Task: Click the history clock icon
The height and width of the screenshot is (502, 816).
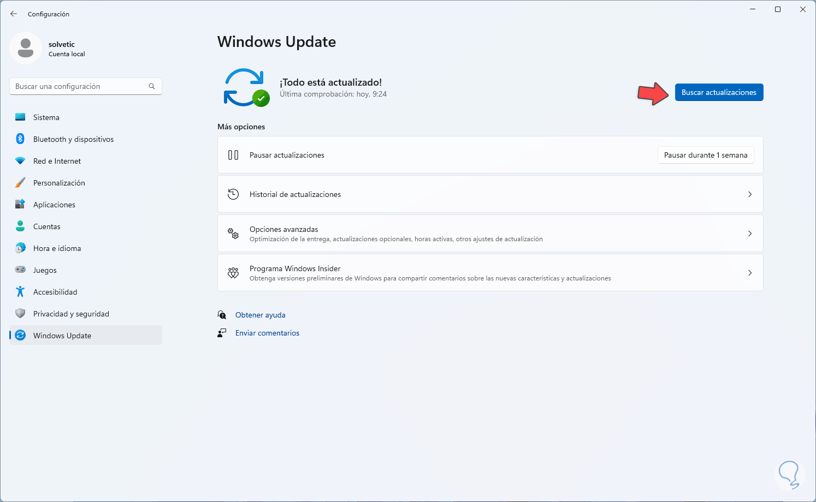Action: click(233, 194)
